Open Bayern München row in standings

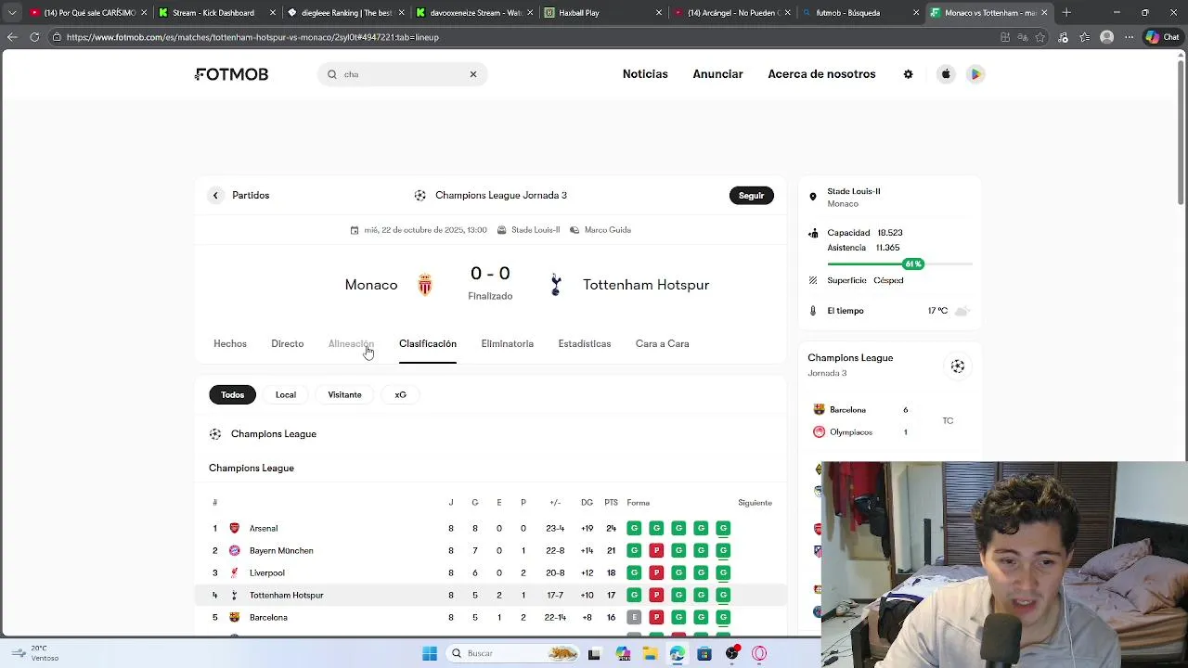tap(490, 550)
